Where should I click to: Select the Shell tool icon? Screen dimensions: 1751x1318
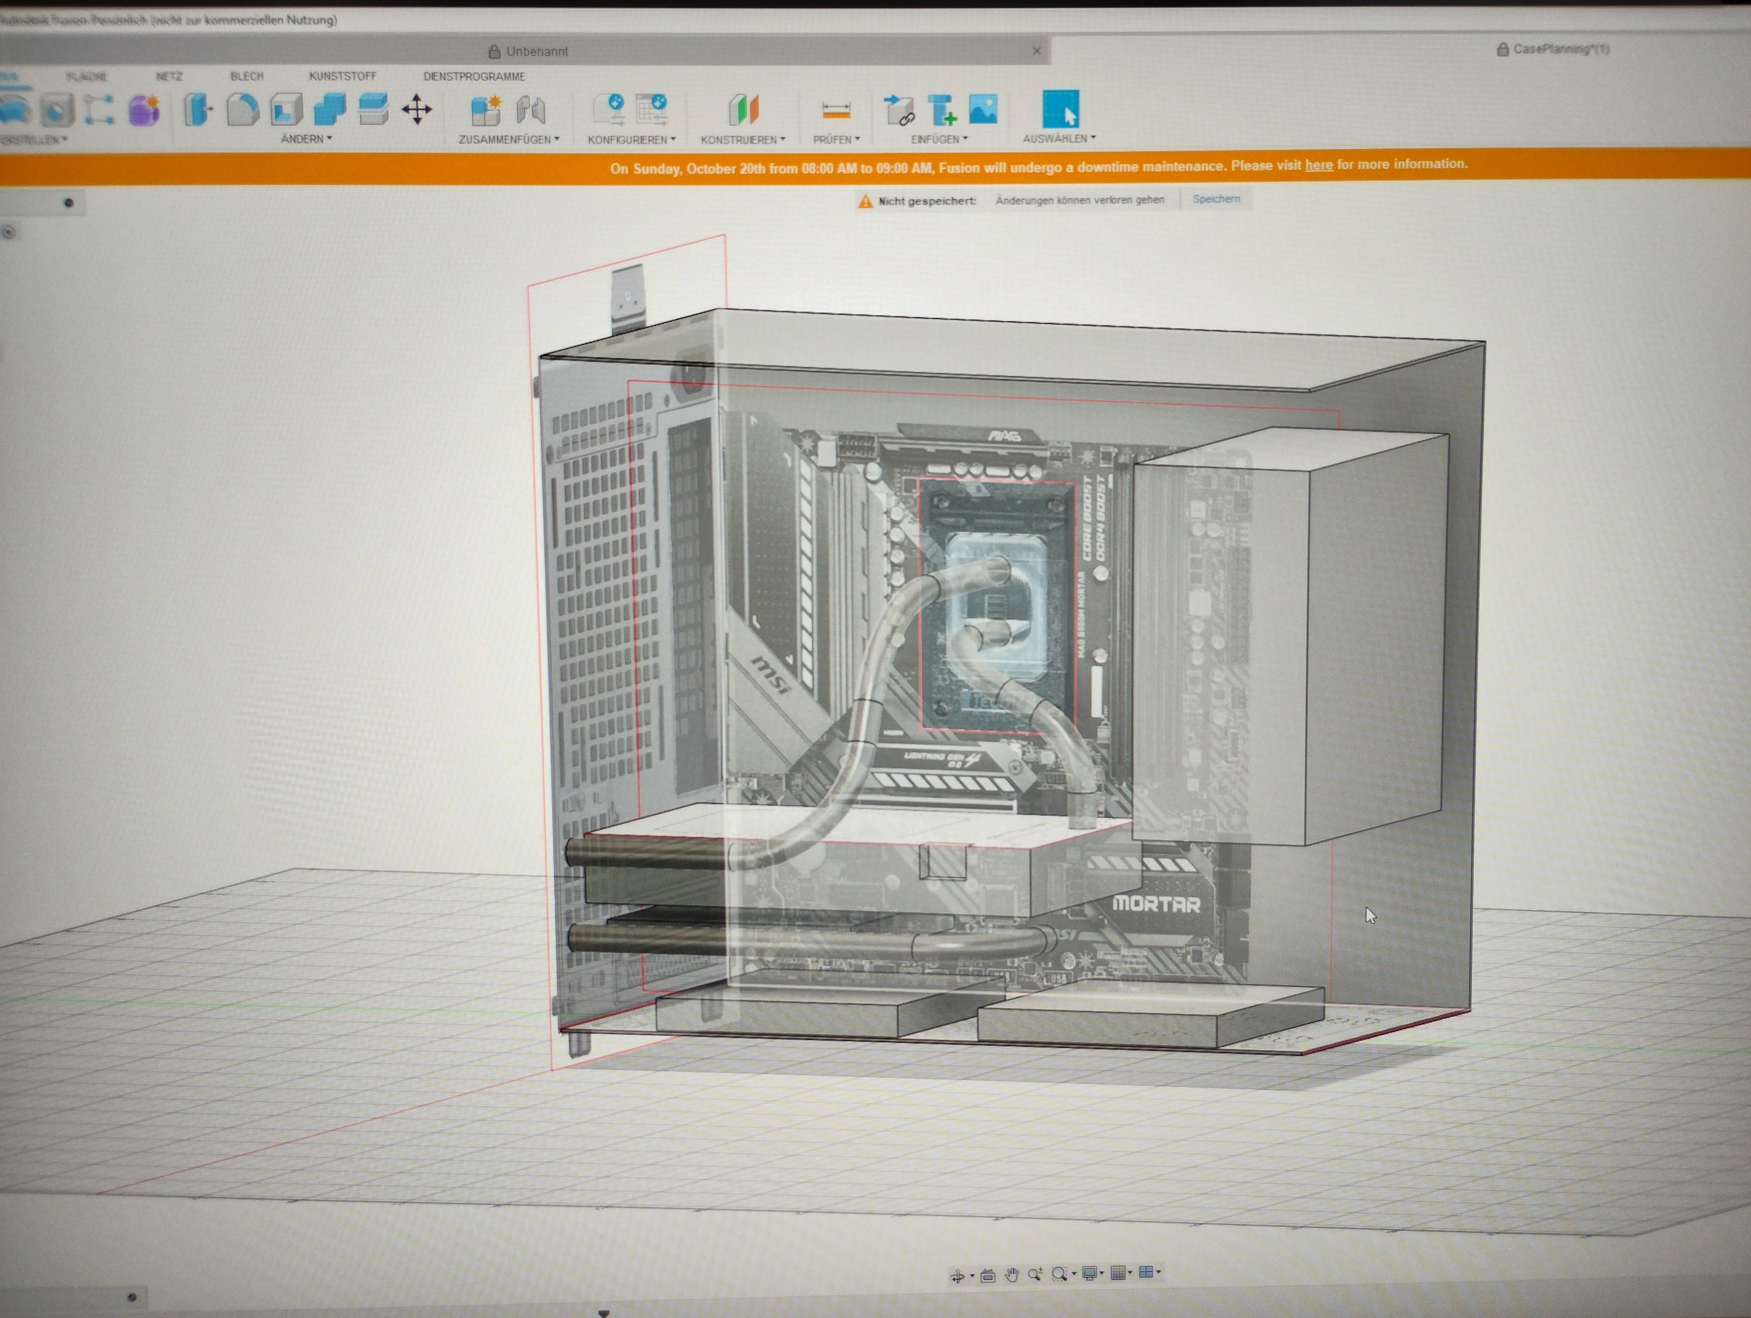click(286, 110)
